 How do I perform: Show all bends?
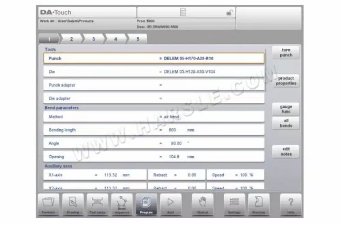click(x=286, y=123)
